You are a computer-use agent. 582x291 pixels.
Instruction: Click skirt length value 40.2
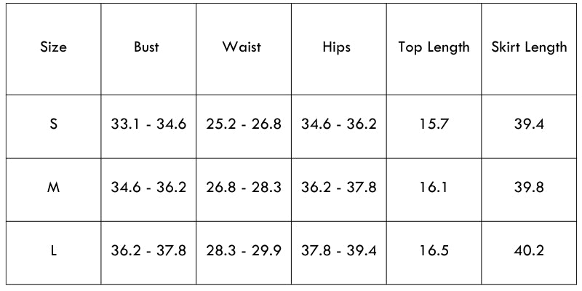click(x=529, y=251)
